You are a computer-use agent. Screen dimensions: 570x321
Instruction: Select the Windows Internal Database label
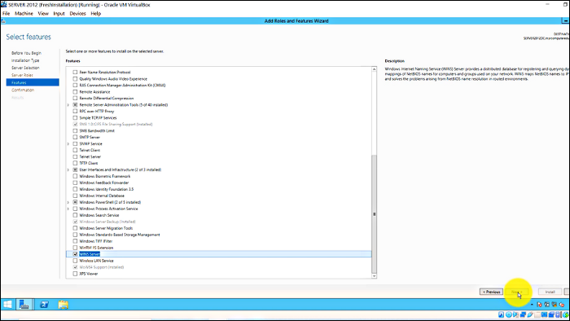(x=102, y=196)
